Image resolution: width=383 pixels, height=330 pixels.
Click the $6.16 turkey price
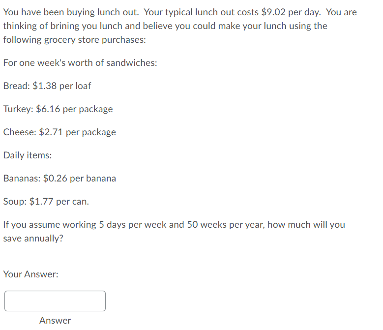pos(48,109)
